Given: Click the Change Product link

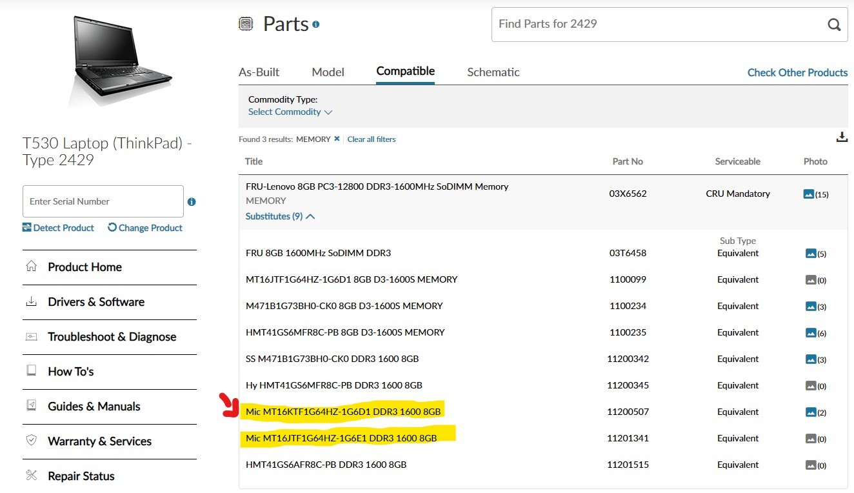Looking at the screenshot, I should (x=145, y=228).
